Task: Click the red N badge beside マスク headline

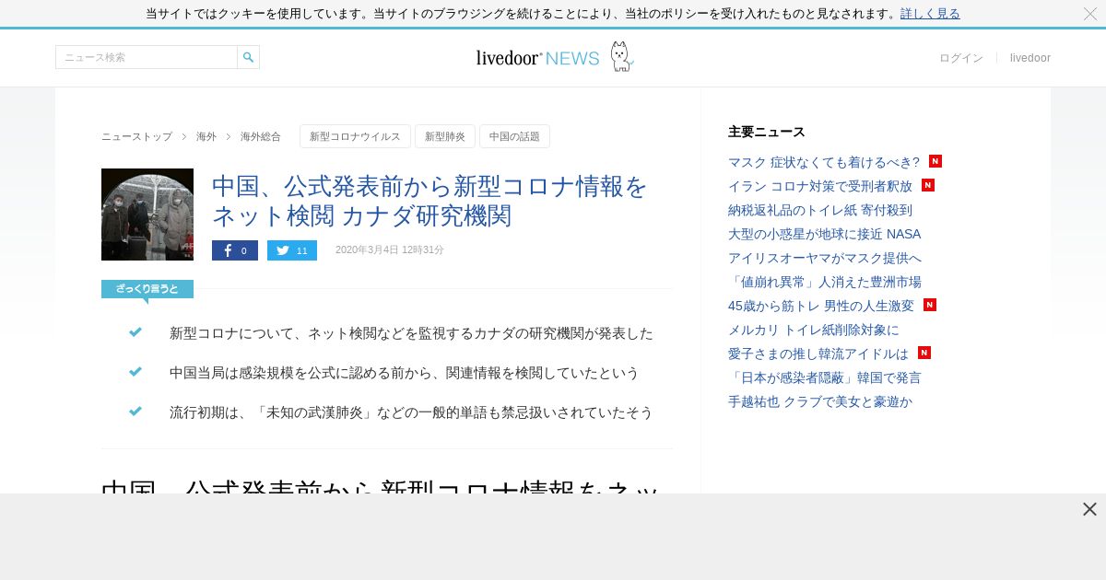Action: [935, 161]
